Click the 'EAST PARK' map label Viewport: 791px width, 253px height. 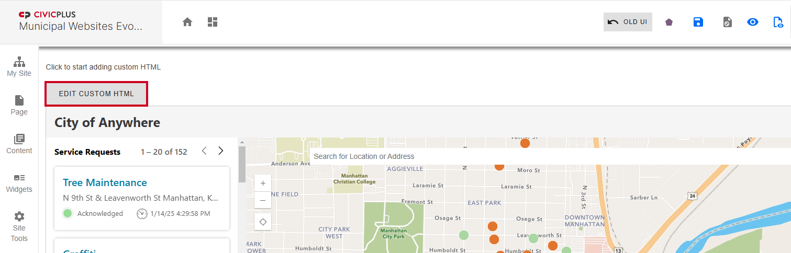click(484, 203)
